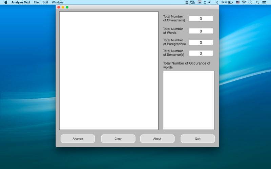Select the Total Number of Sentense(s) field
The height and width of the screenshot is (169, 271).
coord(201,53)
